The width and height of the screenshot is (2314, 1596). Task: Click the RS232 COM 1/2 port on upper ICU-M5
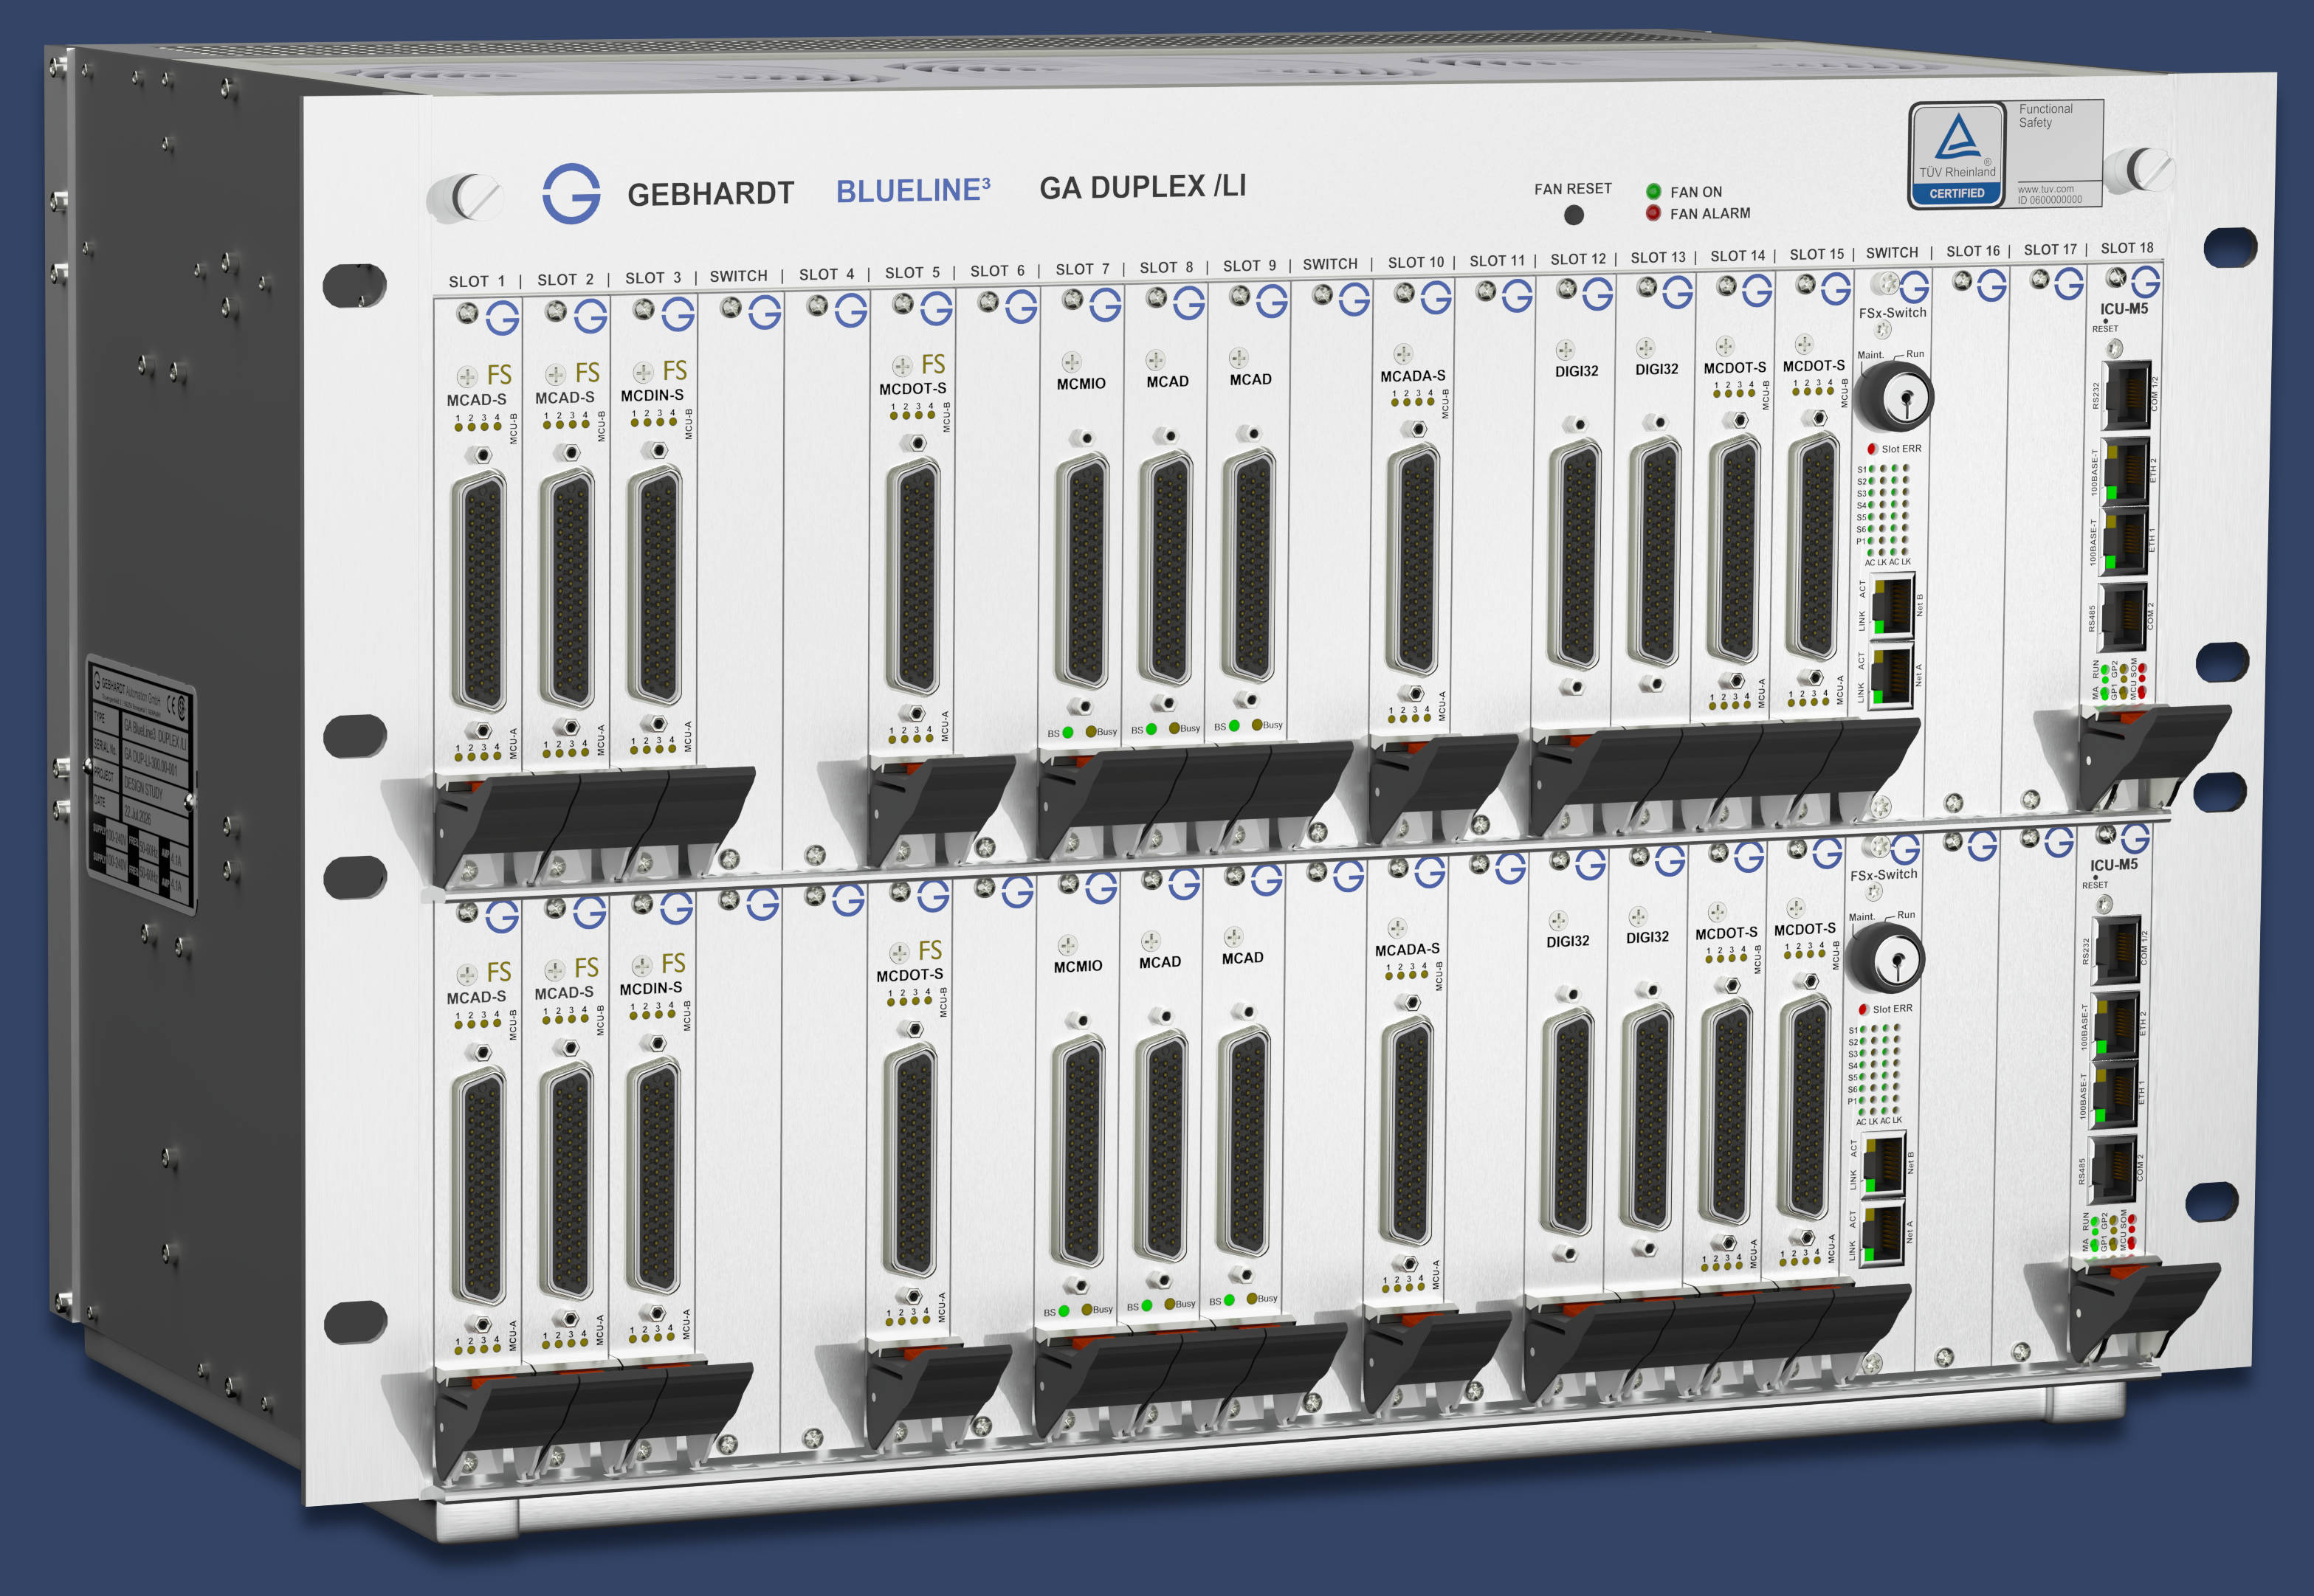tap(2127, 396)
